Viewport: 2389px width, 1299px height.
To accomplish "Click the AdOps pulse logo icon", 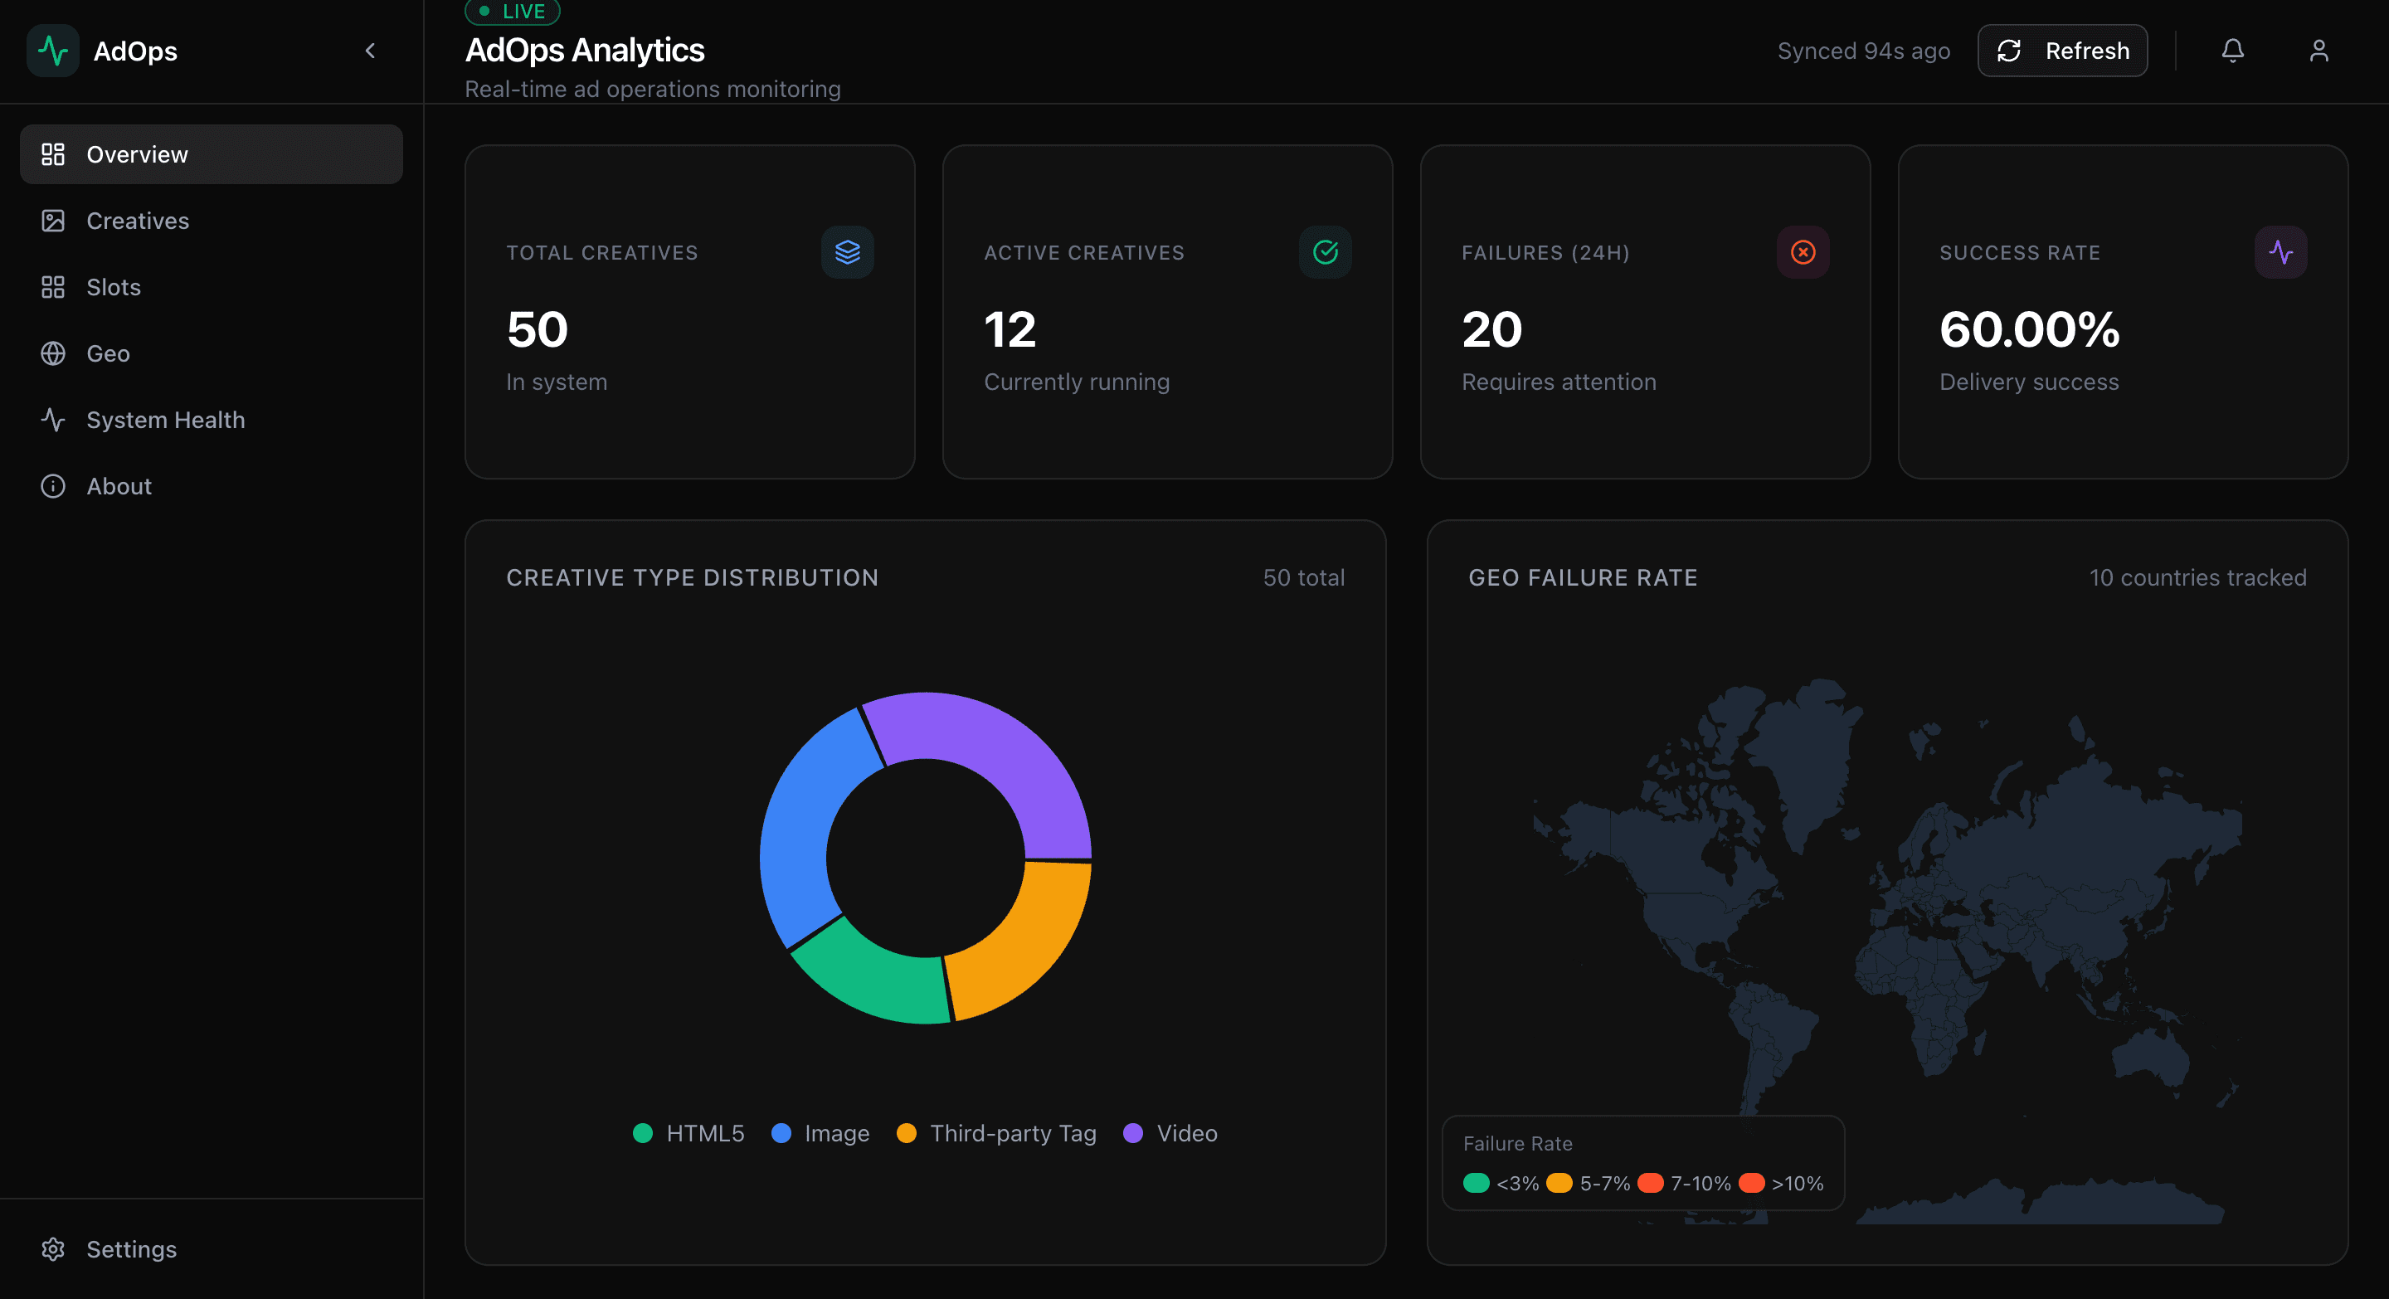I will (53, 51).
